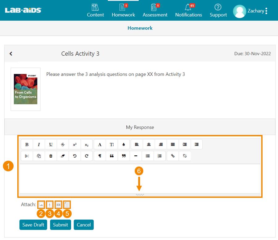This screenshot has height=240, width=278.
Task: Attach a video file to the response
Action: coord(58,204)
